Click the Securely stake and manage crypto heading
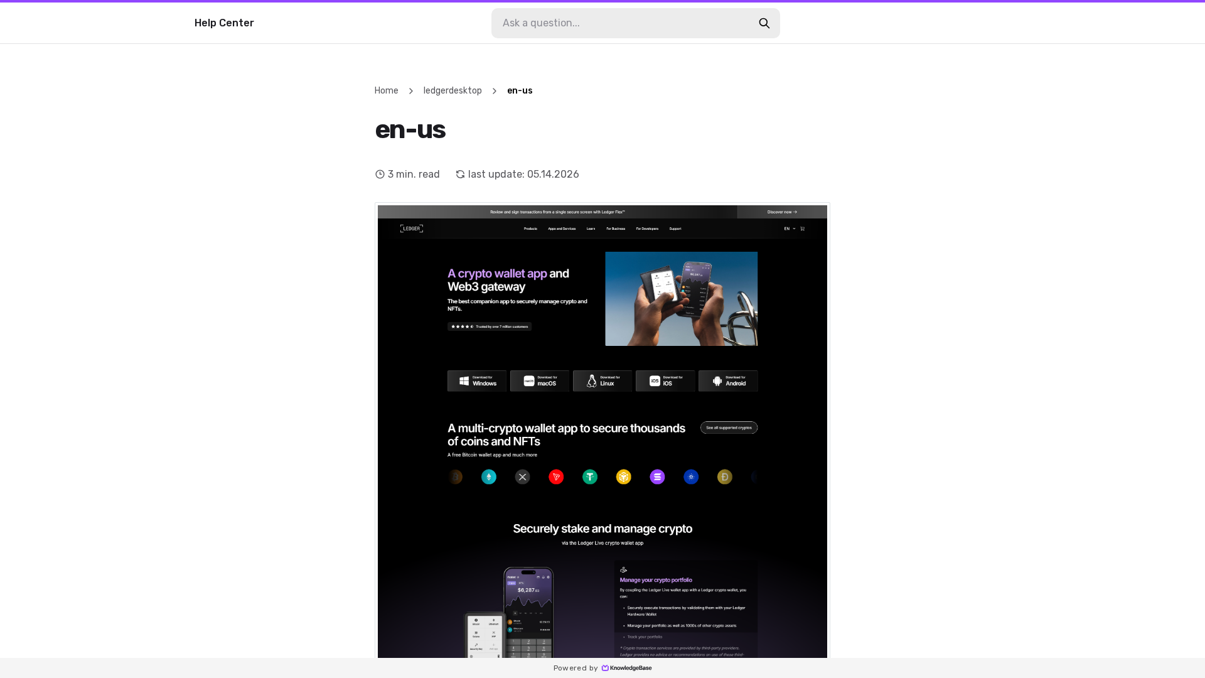The width and height of the screenshot is (1205, 678). (x=602, y=529)
